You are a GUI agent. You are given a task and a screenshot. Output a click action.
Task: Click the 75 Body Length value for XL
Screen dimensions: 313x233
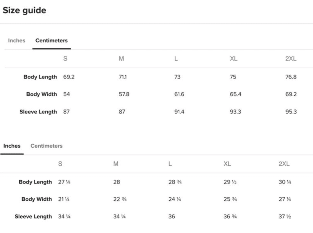233,77
